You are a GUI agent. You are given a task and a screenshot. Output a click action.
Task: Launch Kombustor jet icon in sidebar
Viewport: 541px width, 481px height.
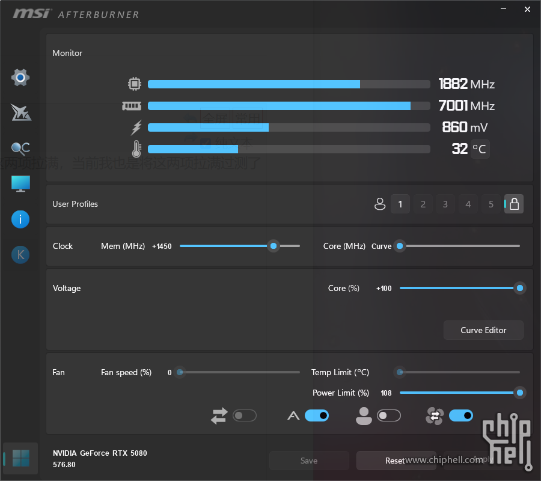pos(20,112)
